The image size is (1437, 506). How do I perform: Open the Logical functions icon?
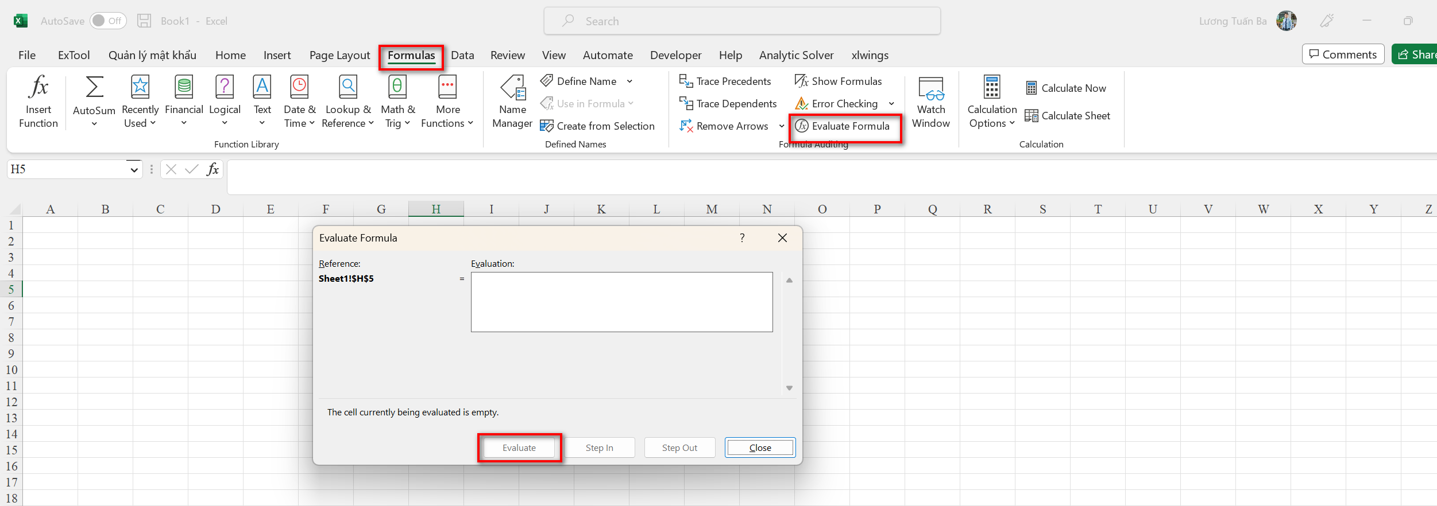click(x=225, y=87)
